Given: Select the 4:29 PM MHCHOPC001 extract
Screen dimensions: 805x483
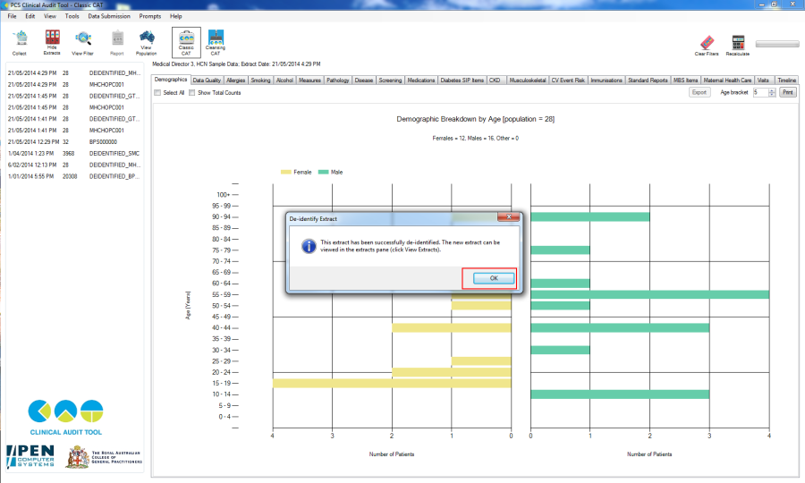Looking at the screenshot, I should [74, 85].
